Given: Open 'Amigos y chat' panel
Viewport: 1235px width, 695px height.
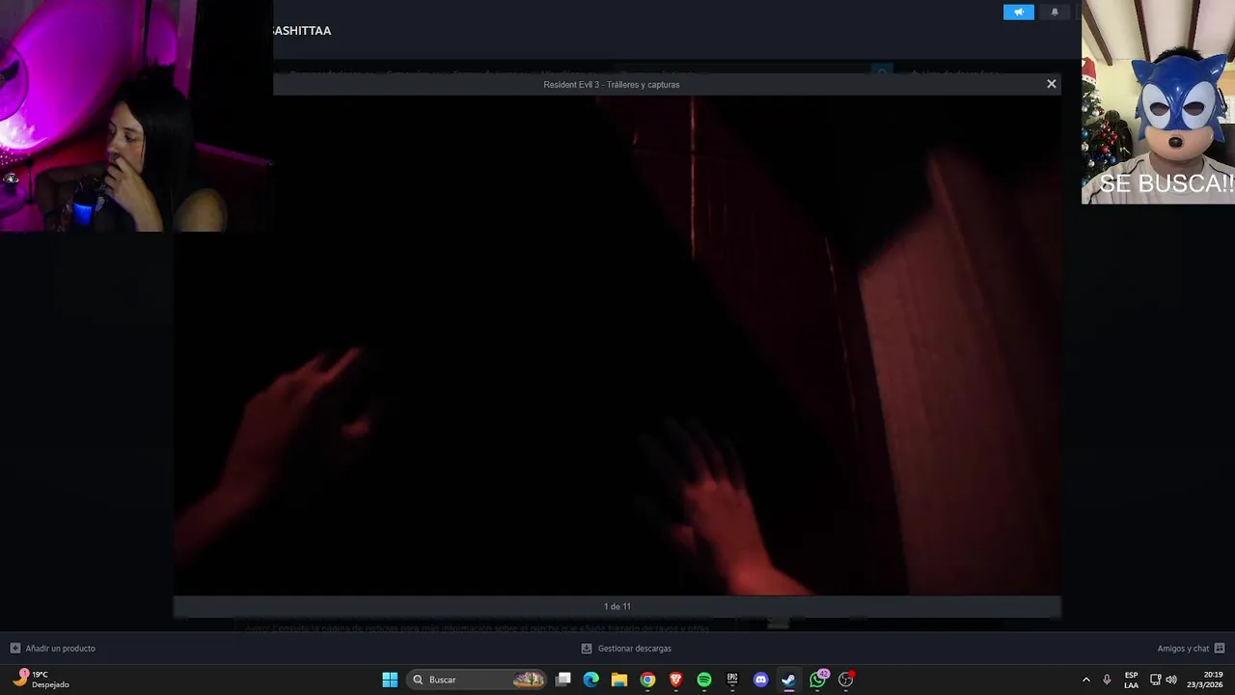Looking at the screenshot, I should (1183, 649).
